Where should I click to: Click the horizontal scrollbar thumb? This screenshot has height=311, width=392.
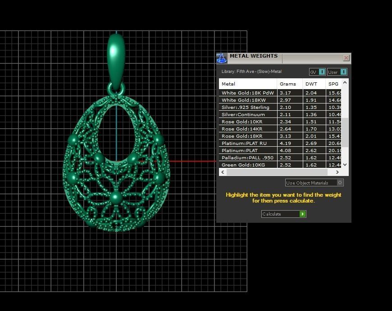coord(277,172)
